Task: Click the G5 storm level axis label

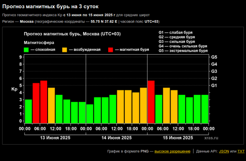Action: click(x=214, y=57)
